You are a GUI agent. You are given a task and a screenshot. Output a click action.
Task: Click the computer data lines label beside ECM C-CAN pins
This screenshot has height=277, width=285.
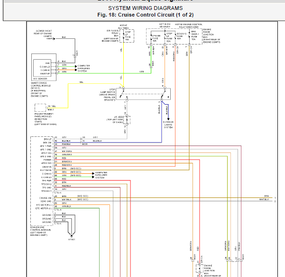[x=101, y=175]
